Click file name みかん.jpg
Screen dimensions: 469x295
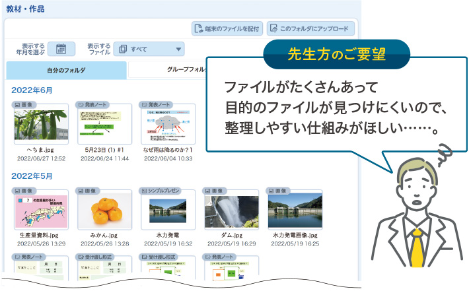pyautogui.click(x=104, y=236)
